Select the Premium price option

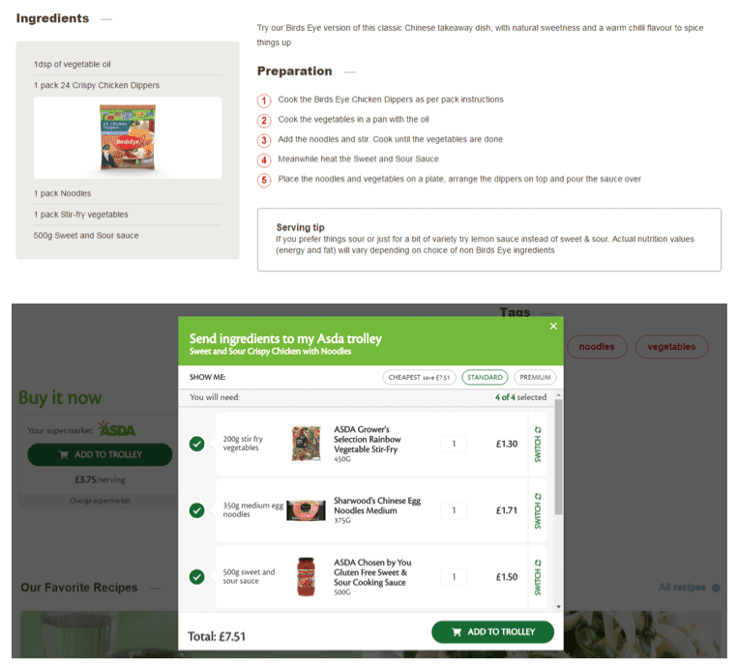pyautogui.click(x=535, y=378)
